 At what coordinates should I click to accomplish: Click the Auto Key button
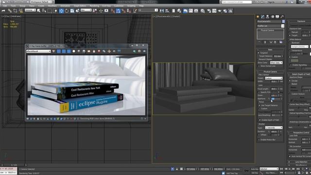click(x=255, y=169)
